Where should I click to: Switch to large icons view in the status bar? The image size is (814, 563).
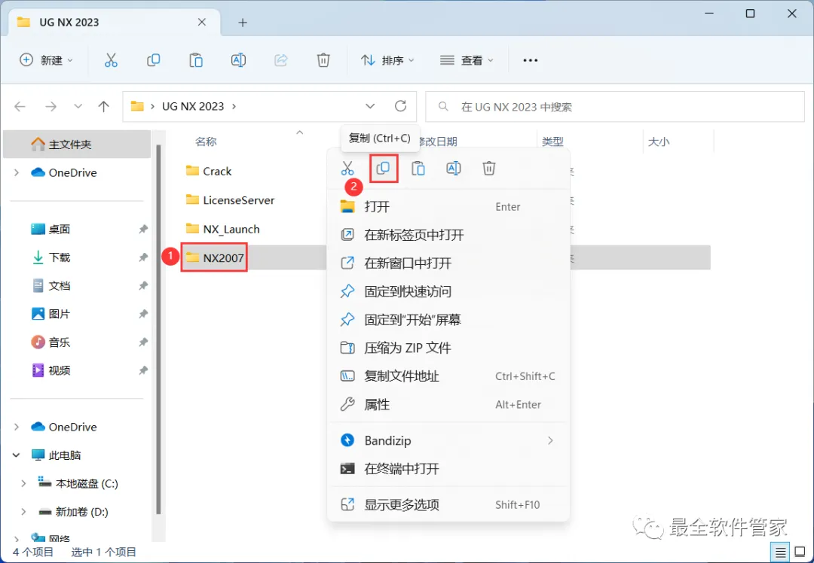(800, 552)
